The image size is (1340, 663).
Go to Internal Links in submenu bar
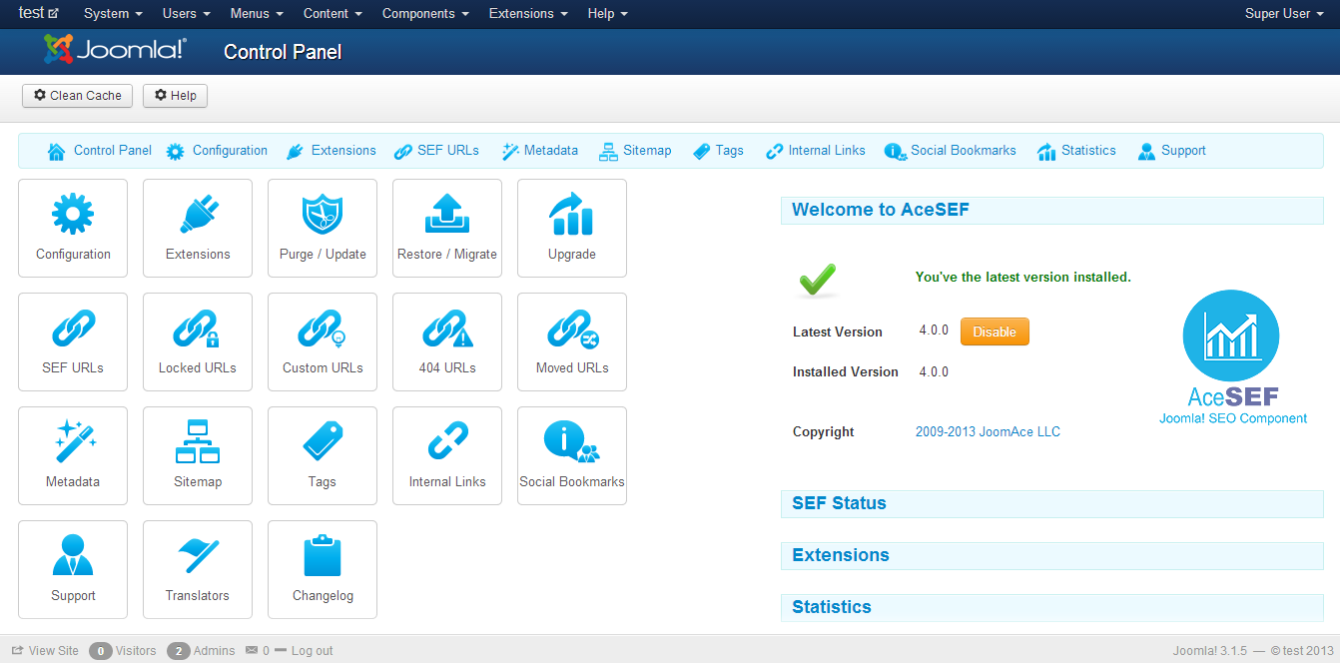(815, 151)
